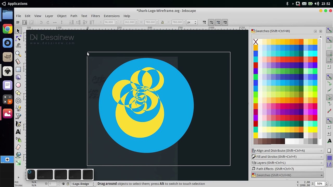This screenshot has width=333, height=187.
Task: Select the Text tool
Action: coord(18,132)
